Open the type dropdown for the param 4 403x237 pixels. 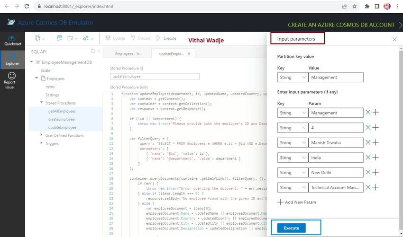point(293,128)
